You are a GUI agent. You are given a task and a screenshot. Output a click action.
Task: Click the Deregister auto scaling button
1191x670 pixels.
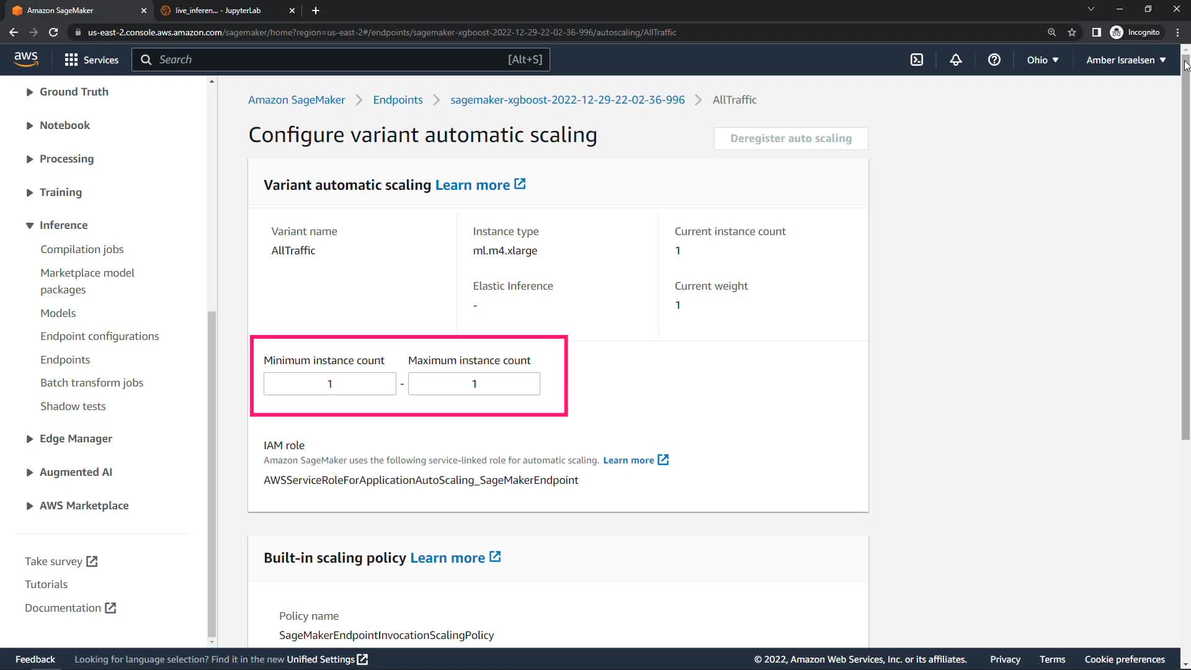(x=790, y=138)
